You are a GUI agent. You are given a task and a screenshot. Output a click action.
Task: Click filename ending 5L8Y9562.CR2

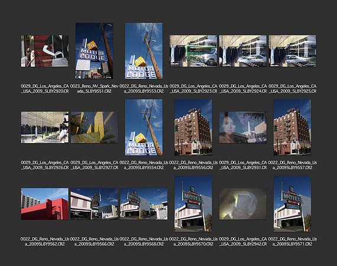pyautogui.click(x=45, y=242)
